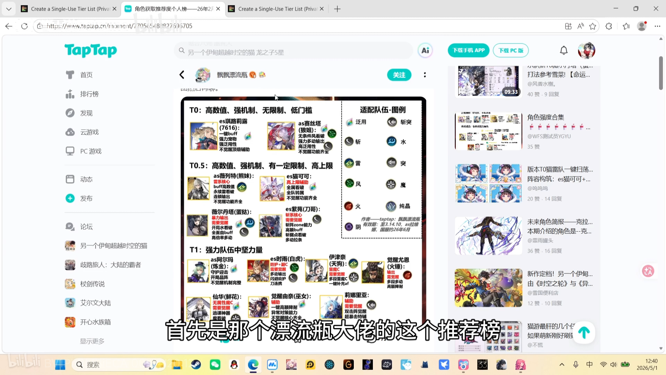This screenshot has height=375, width=666.
Task: Open WeChat from taskbar
Action: coord(215,365)
